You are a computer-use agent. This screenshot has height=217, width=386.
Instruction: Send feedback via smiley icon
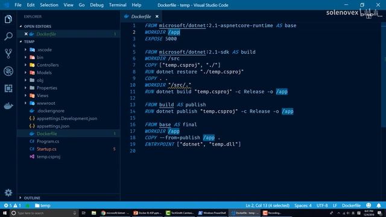(x=369, y=205)
